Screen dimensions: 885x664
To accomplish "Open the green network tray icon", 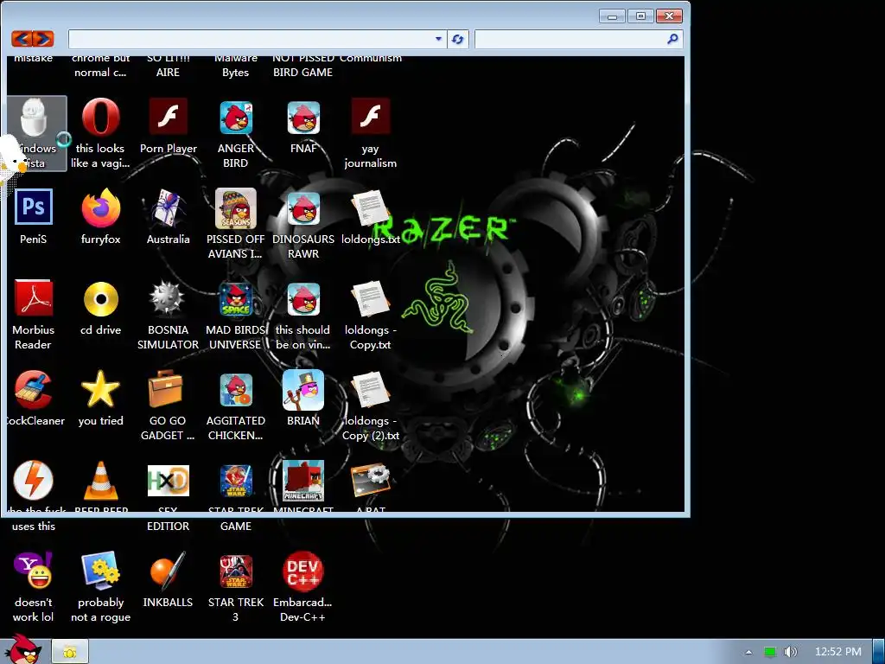I will point(770,652).
